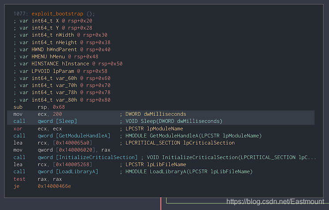The image size is (329, 210).
Task: Click the xor ecx, ecx instruction
Action: click(38, 129)
